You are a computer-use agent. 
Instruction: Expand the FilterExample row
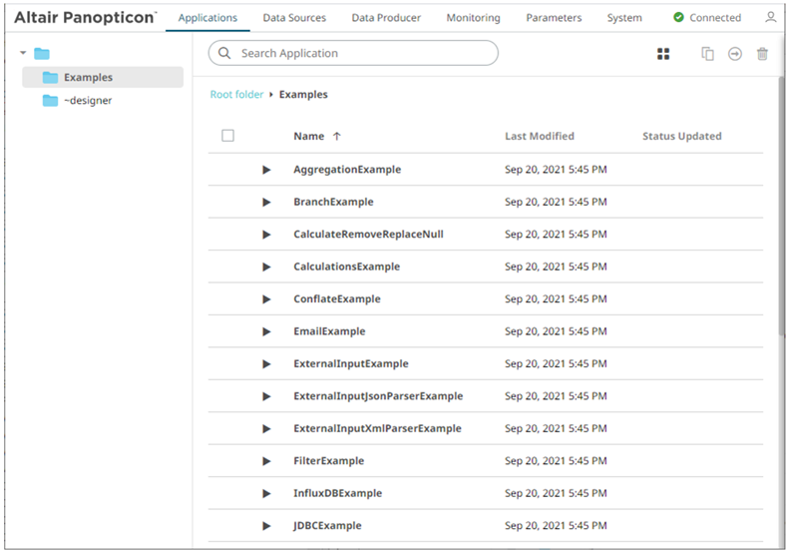(x=266, y=461)
